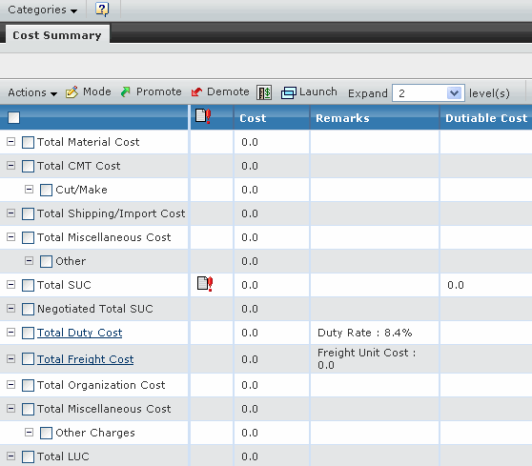Click the red Demote arrow icon
The width and height of the screenshot is (532, 466).
[x=196, y=91]
